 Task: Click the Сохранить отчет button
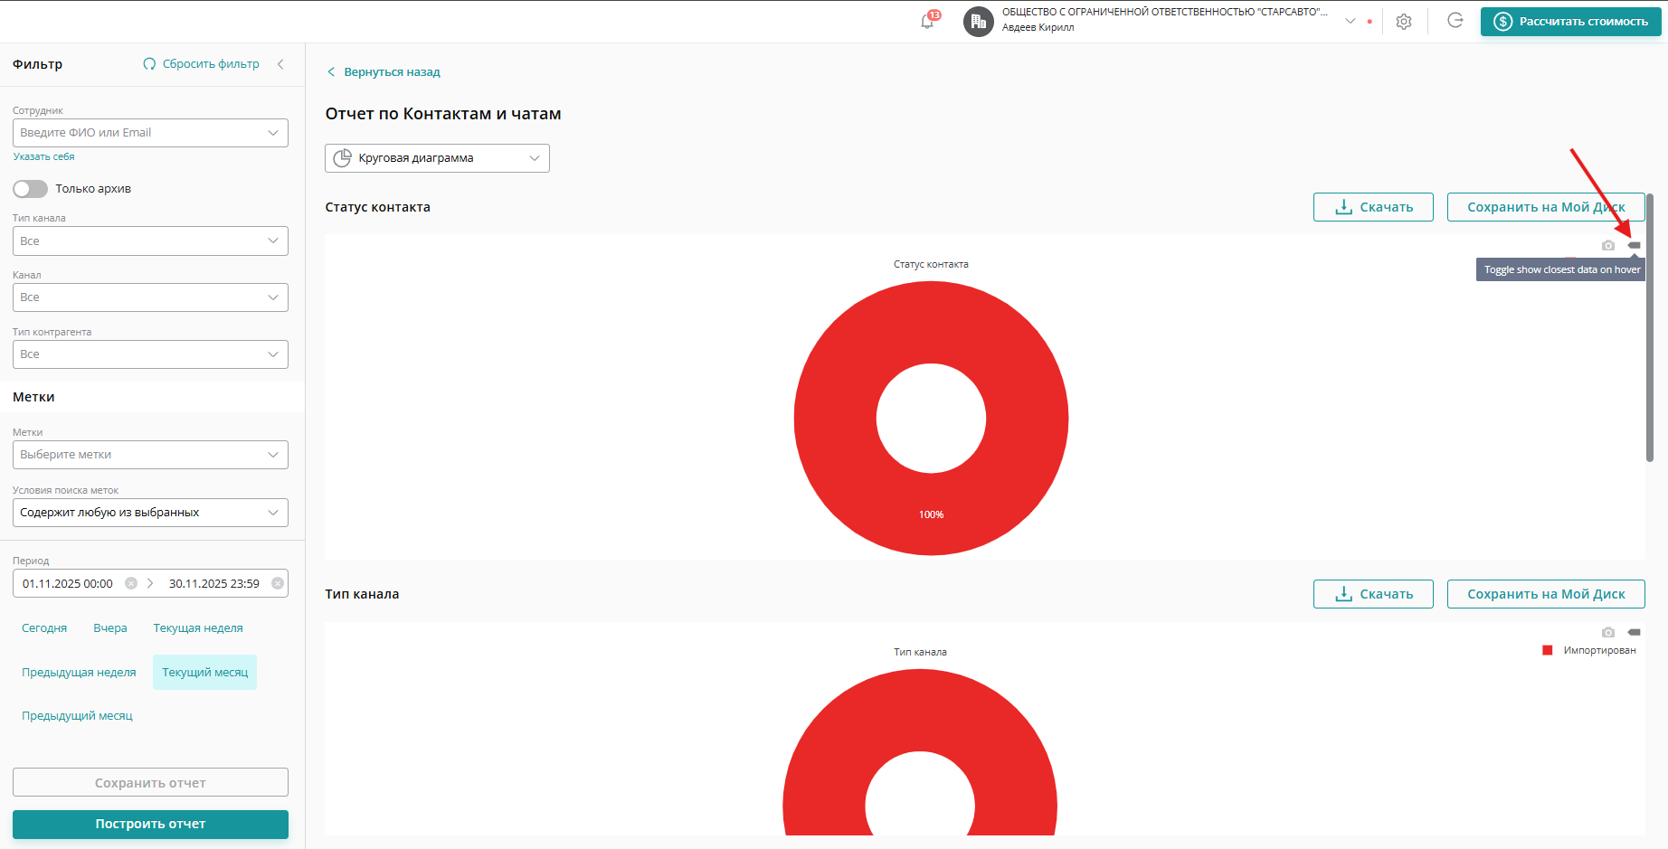(x=150, y=783)
